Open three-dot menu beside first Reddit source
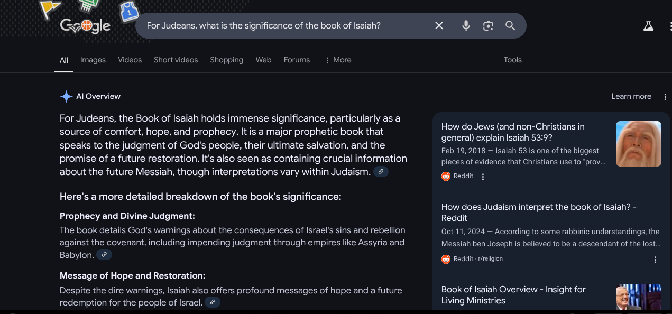Image resolution: width=672 pixels, height=314 pixels. (x=483, y=177)
